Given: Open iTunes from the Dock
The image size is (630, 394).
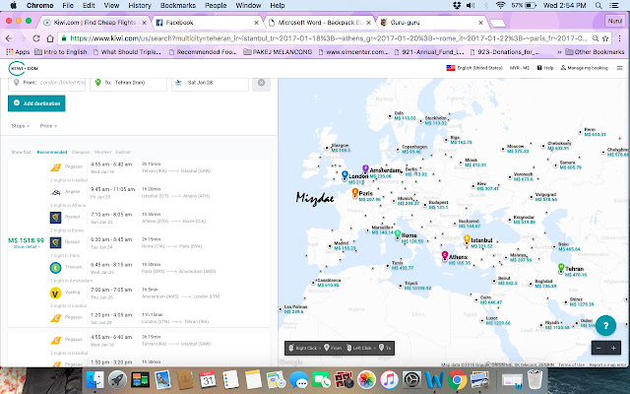Looking at the screenshot, I should pos(389,379).
